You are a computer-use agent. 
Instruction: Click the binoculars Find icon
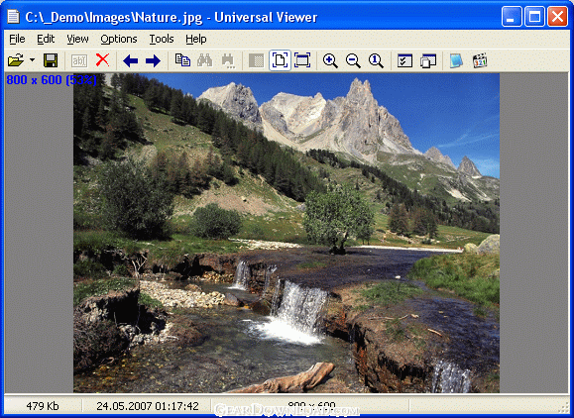(205, 60)
